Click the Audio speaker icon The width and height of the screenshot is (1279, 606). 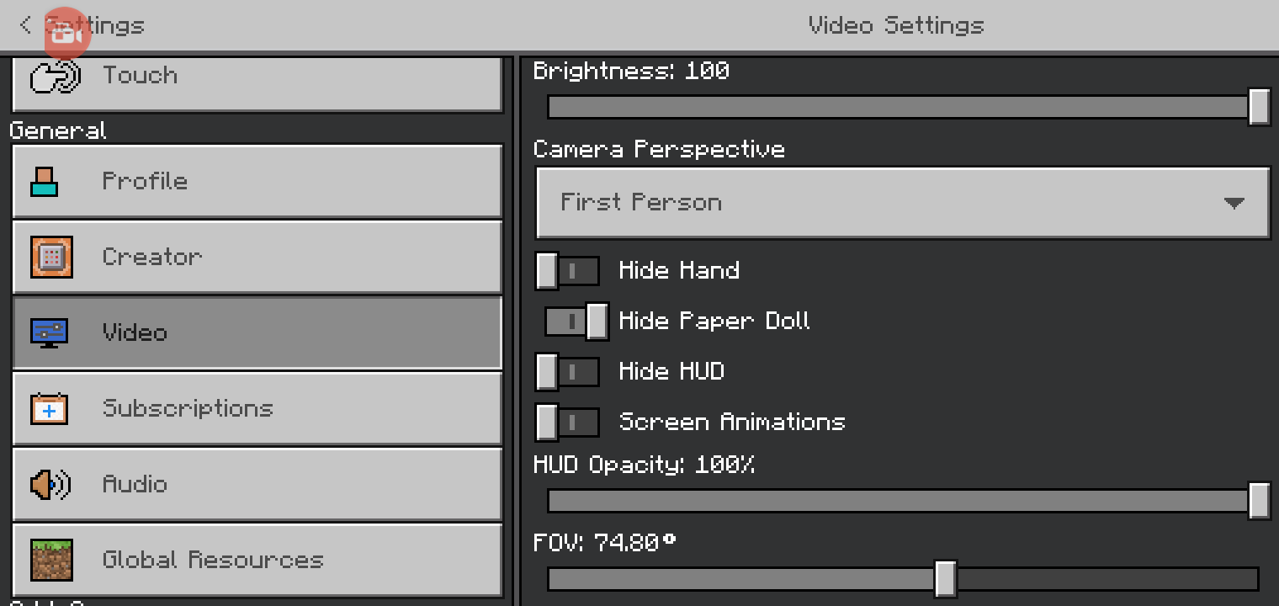50,485
